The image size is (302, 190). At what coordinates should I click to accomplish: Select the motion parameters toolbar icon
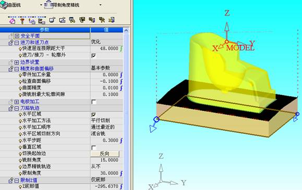pyautogui.click(x=32, y=21)
